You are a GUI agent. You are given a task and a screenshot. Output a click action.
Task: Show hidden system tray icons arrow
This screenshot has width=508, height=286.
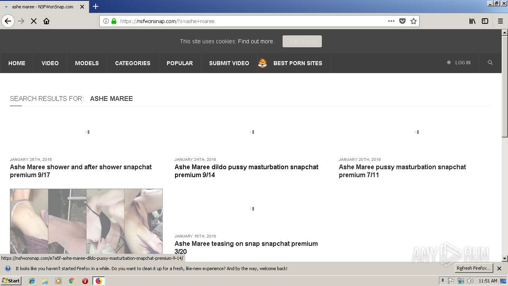[x=443, y=281]
